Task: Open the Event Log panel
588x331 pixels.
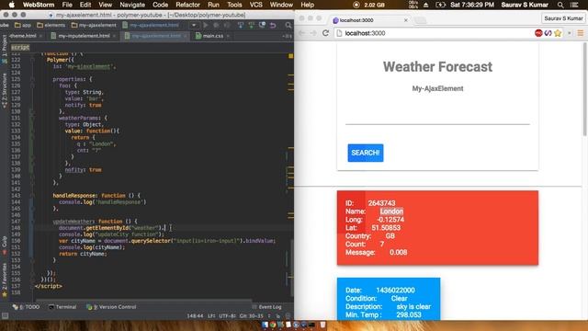Action: click(x=267, y=307)
